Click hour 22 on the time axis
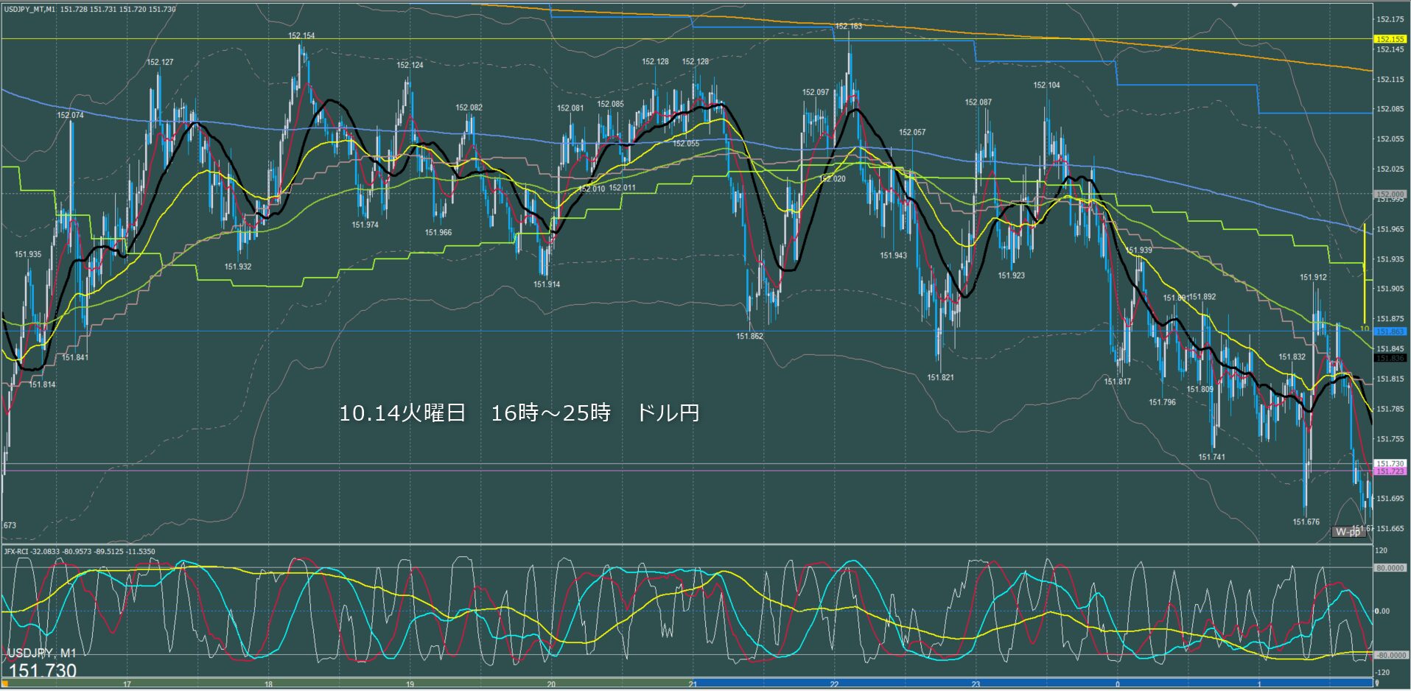This screenshot has width=1411, height=691. 834,684
